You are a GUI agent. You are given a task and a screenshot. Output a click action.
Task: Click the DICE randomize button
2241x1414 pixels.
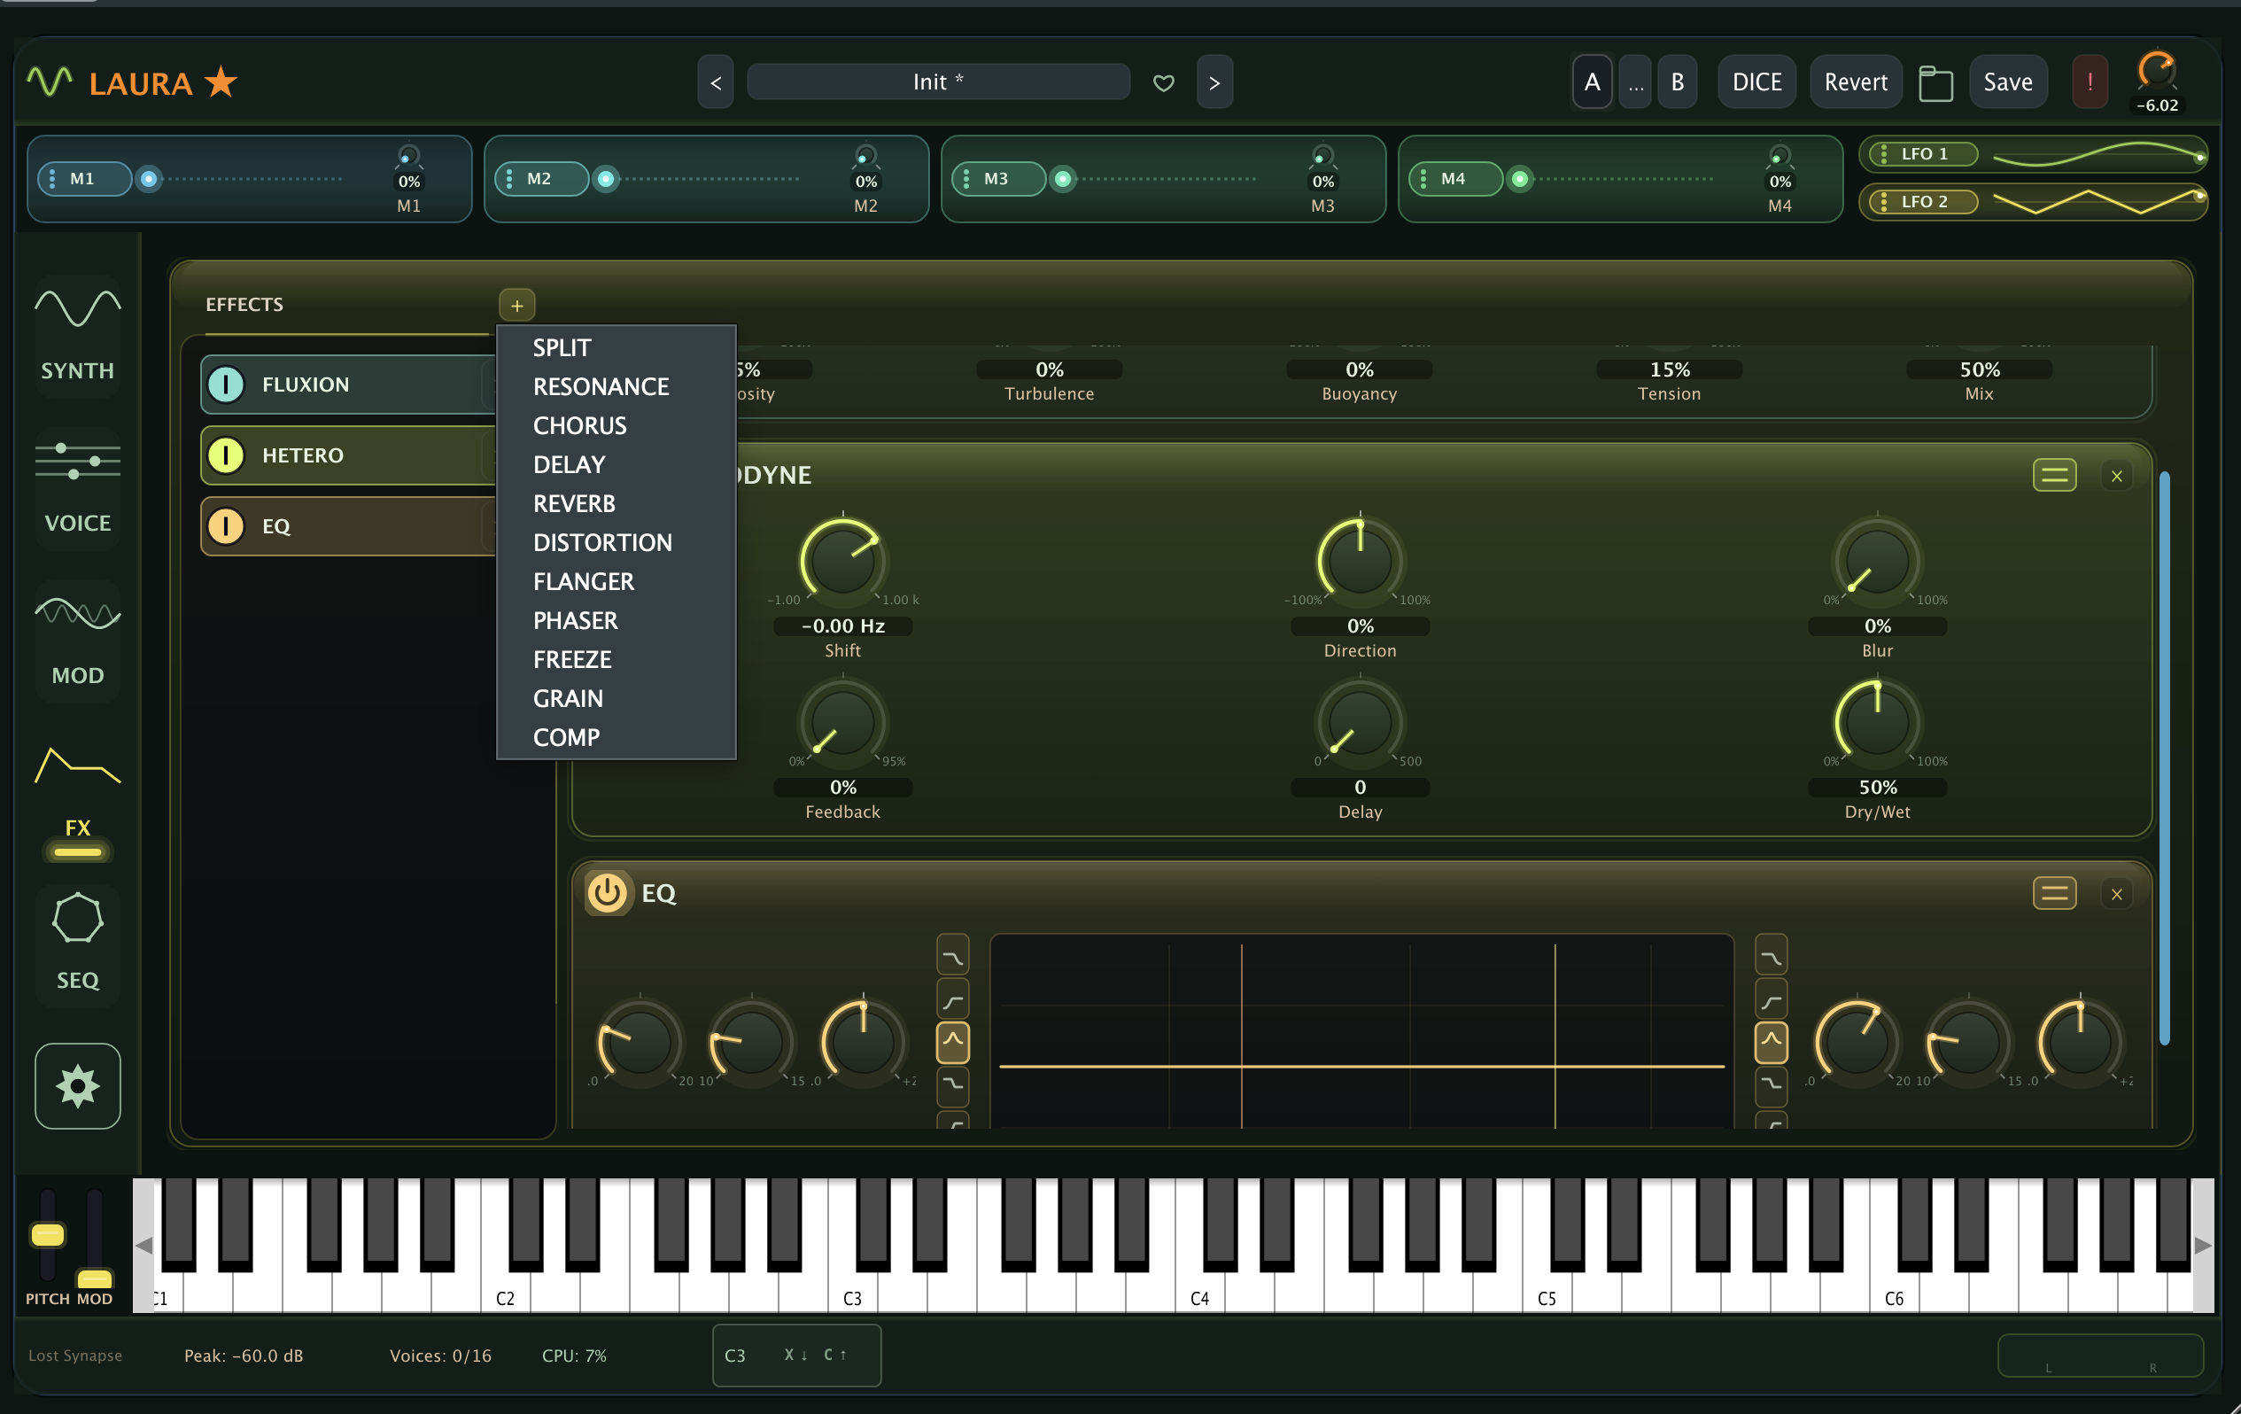click(1756, 82)
